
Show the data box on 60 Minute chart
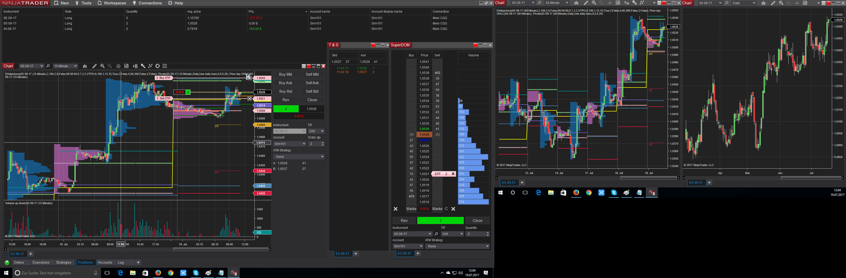pyautogui.click(x=618, y=3)
